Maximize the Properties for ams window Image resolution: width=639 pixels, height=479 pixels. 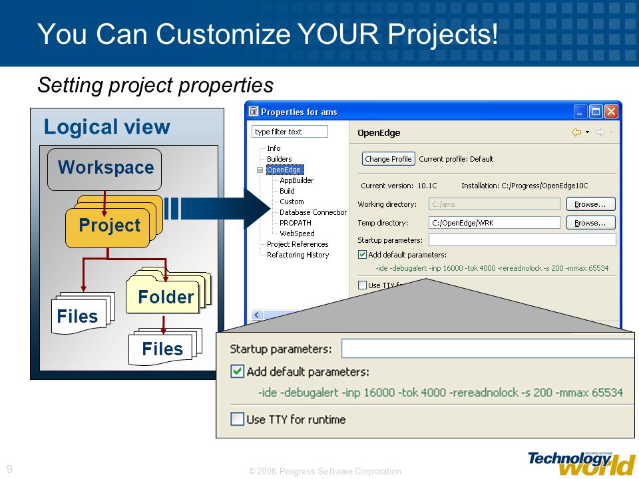pyautogui.click(x=596, y=111)
